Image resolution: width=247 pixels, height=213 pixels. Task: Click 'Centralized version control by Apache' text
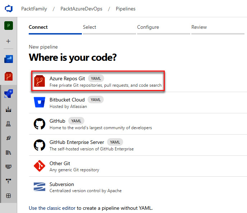[x=85, y=191]
